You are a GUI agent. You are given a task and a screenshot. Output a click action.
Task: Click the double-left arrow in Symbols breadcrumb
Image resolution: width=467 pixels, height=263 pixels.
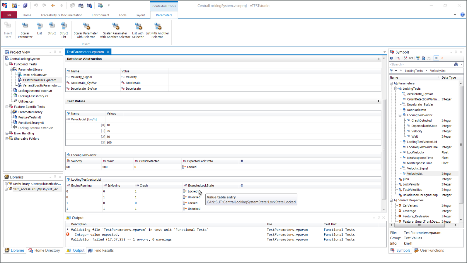click(x=396, y=71)
